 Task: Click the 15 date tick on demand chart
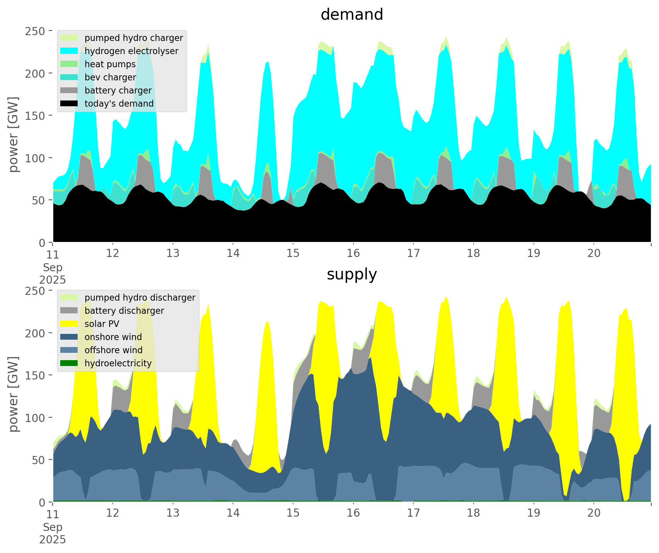(293, 254)
